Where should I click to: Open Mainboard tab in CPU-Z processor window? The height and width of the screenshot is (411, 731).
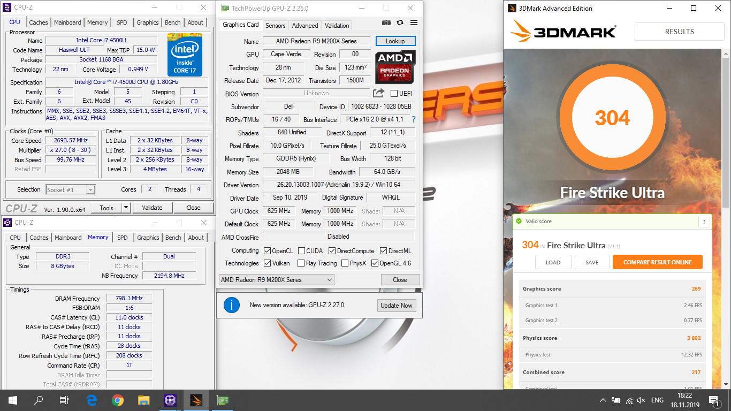point(67,22)
